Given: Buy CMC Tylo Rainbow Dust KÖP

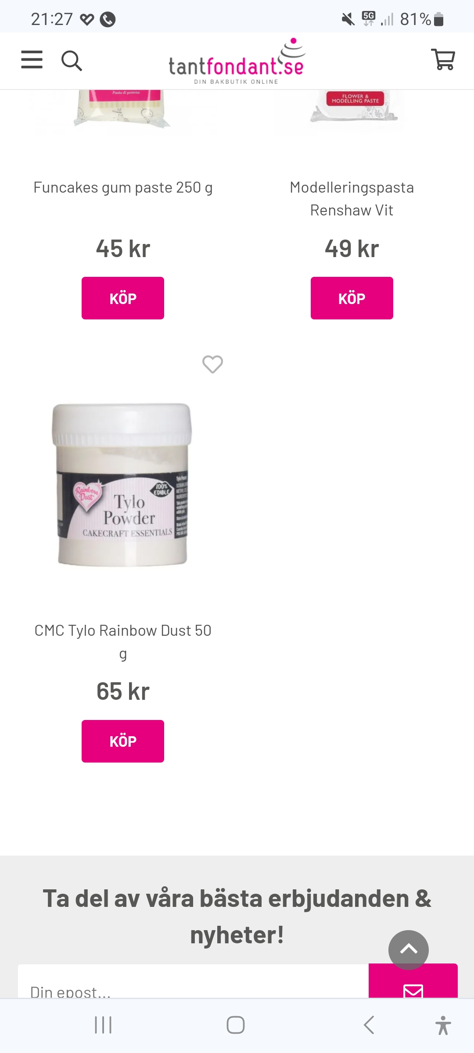Looking at the screenshot, I should [123, 741].
